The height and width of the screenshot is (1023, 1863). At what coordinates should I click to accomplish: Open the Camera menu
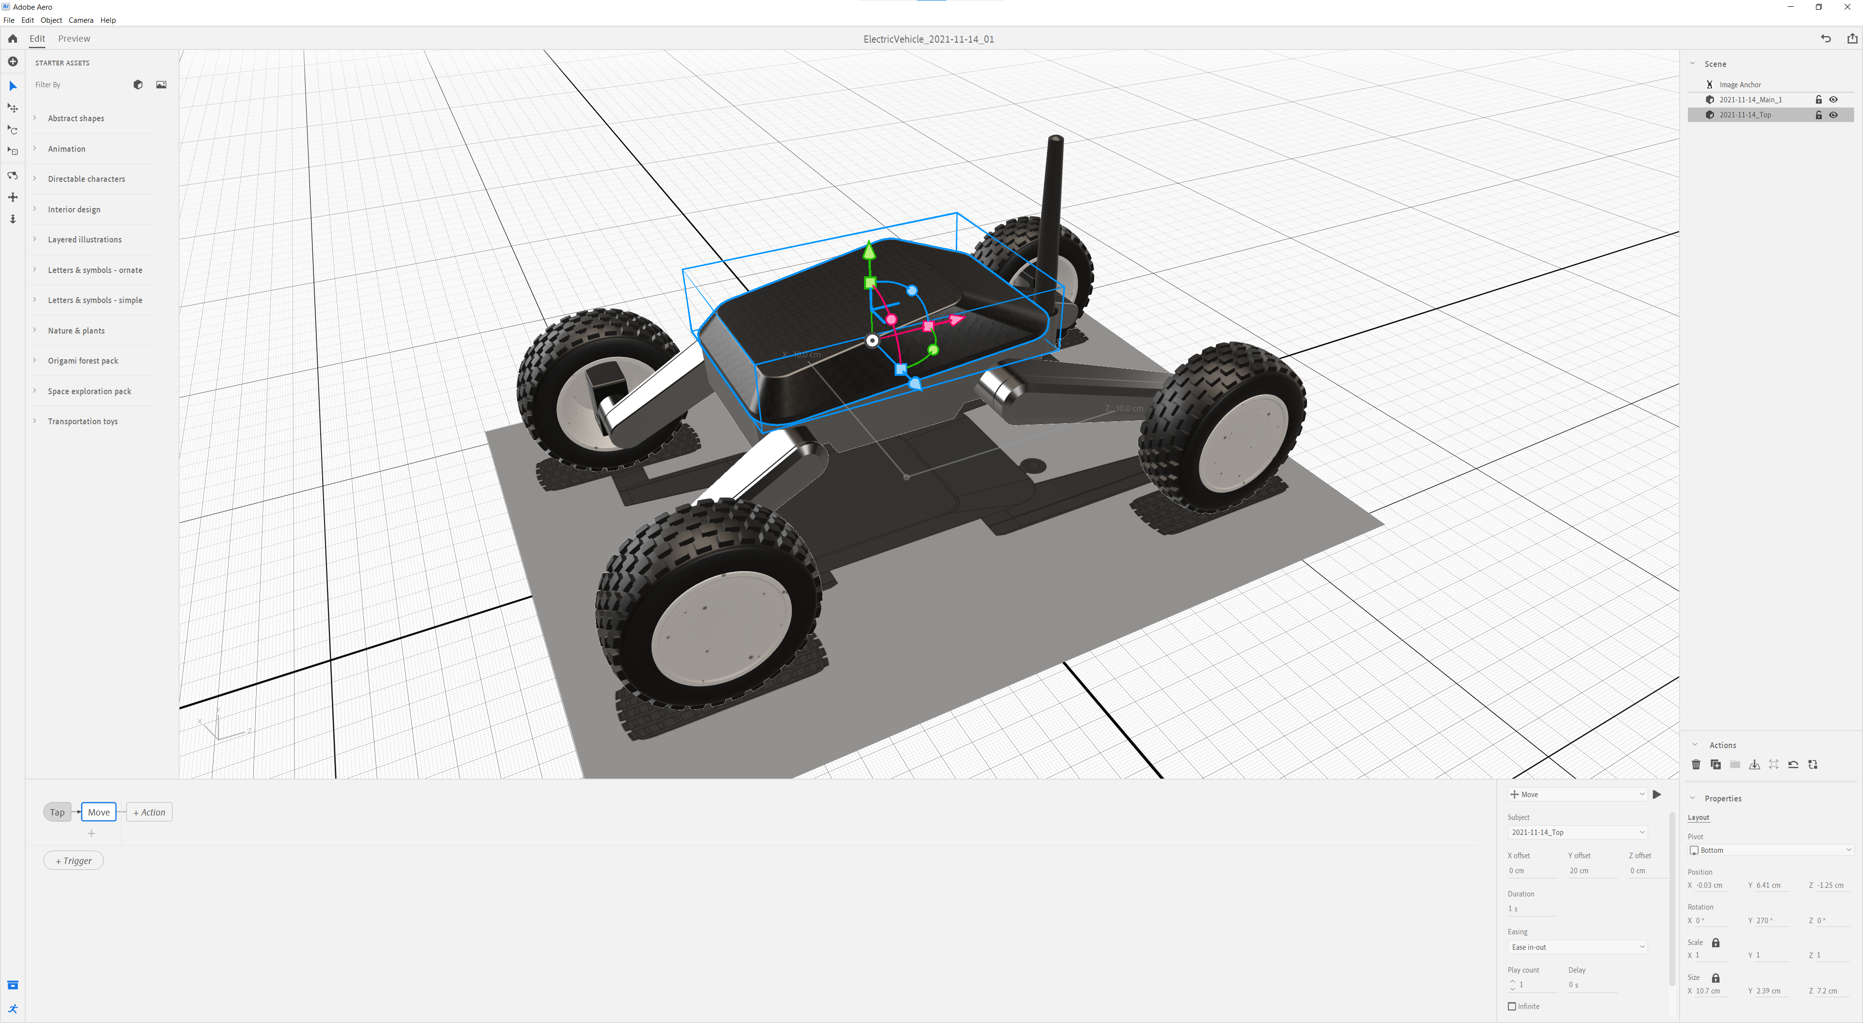(81, 20)
